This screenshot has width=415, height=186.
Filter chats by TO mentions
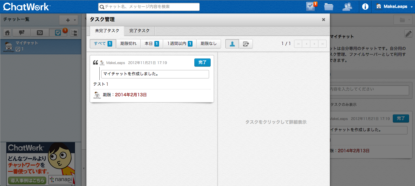[x=40, y=33]
